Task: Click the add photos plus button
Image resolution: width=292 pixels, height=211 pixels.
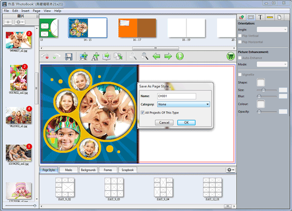Action: pos(8,22)
